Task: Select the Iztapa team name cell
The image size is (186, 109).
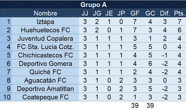Action: click(x=45, y=22)
